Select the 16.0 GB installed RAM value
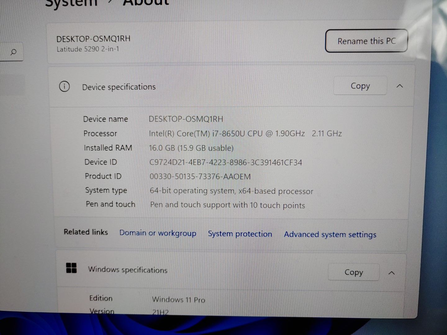 (x=191, y=148)
